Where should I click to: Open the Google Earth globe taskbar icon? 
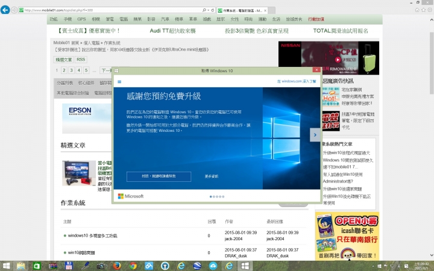point(197,266)
